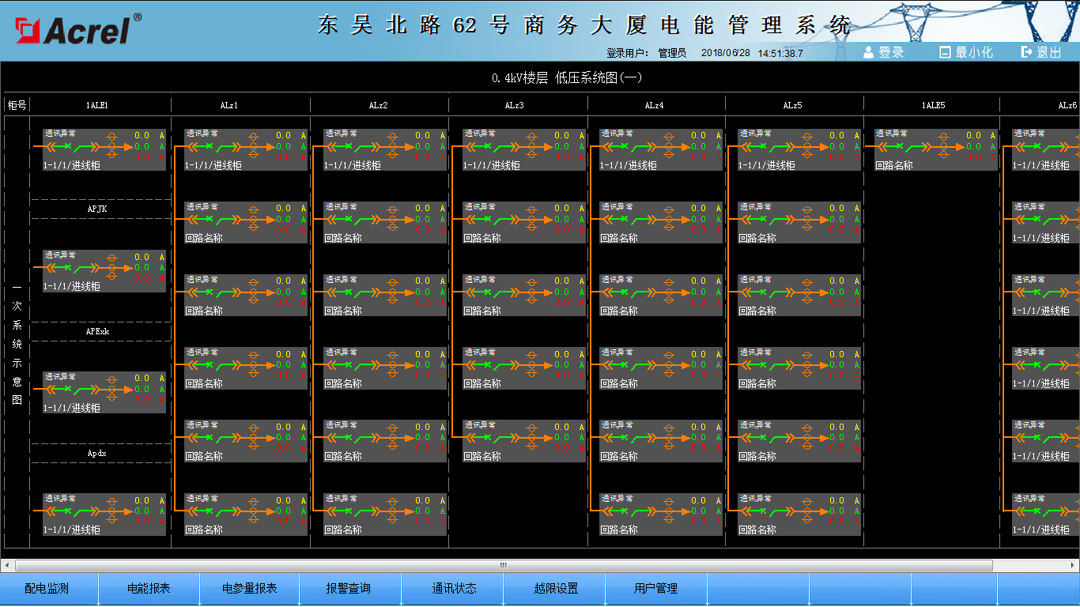
Task: Open the 电能报表 tab
Action: coord(149,589)
